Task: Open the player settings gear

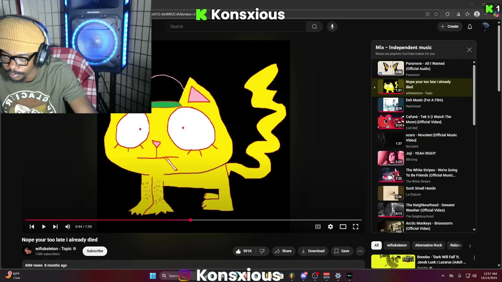Action: tap(330, 227)
